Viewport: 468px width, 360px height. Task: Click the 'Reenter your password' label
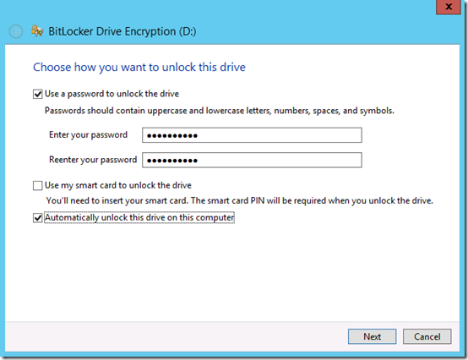click(x=93, y=160)
